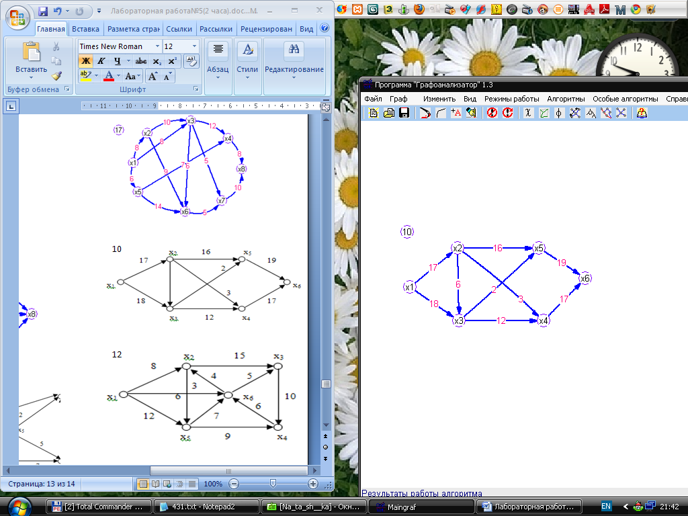The width and height of the screenshot is (688, 516).
Task: Toggle italic К formatting
Action: point(101,61)
